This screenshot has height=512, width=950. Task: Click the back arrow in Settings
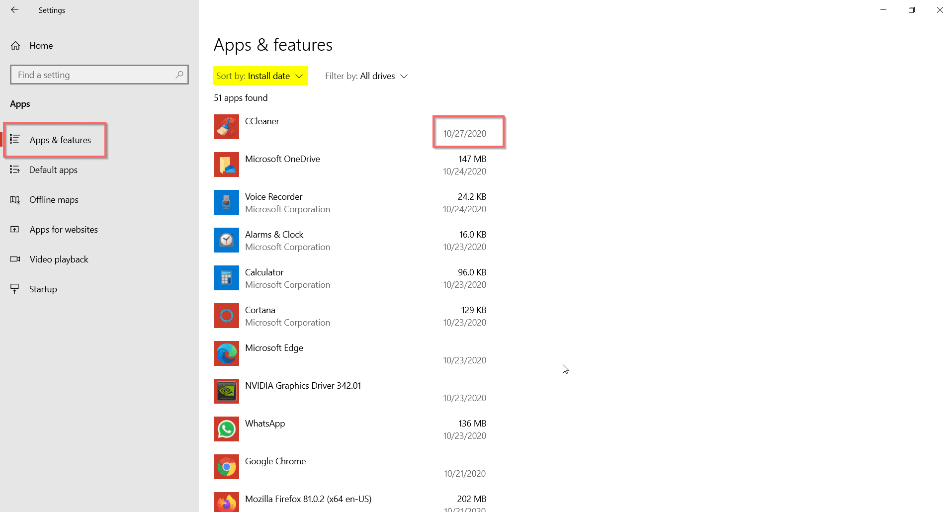(15, 10)
